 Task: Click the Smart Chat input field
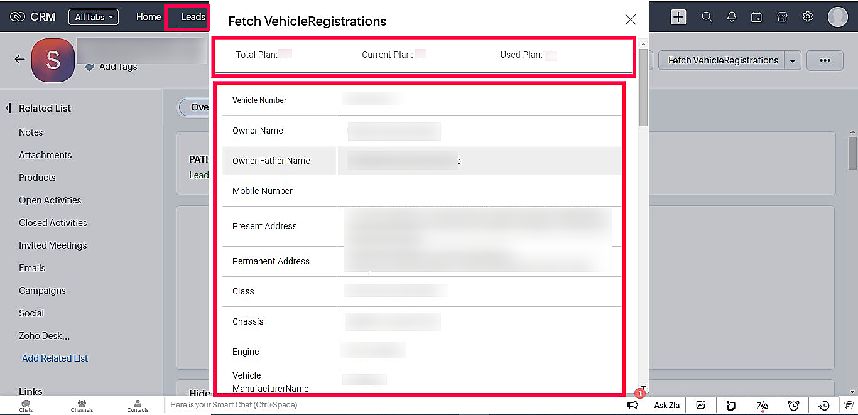(x=389, y=405)
